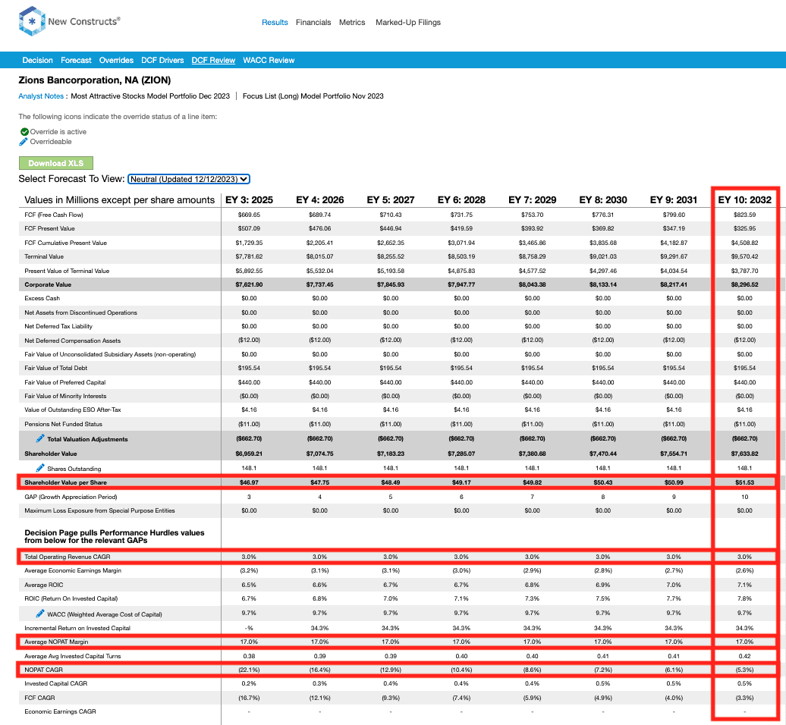Click the Corporate Value row label
The image size is (786, 725).
(x=48, y=284)
